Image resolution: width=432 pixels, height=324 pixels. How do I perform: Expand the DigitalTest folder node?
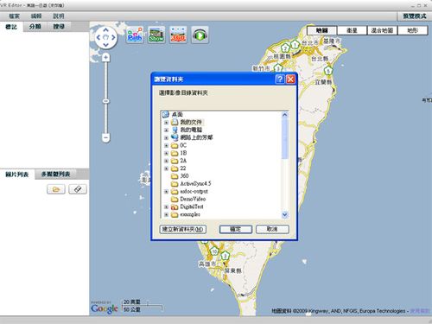tap(166, 206)
